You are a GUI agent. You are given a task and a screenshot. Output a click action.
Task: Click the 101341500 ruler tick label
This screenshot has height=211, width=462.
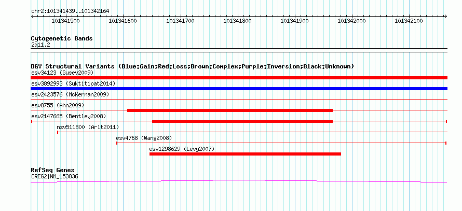click(x=65, y=21)
